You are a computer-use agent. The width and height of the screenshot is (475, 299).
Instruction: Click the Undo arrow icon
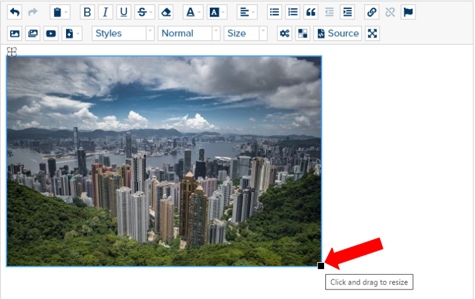coord(15,12)
